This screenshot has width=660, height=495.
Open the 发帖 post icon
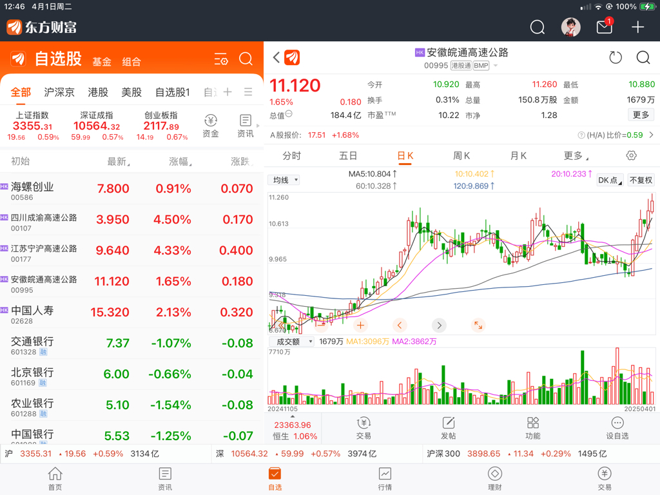tap(449, 428)
